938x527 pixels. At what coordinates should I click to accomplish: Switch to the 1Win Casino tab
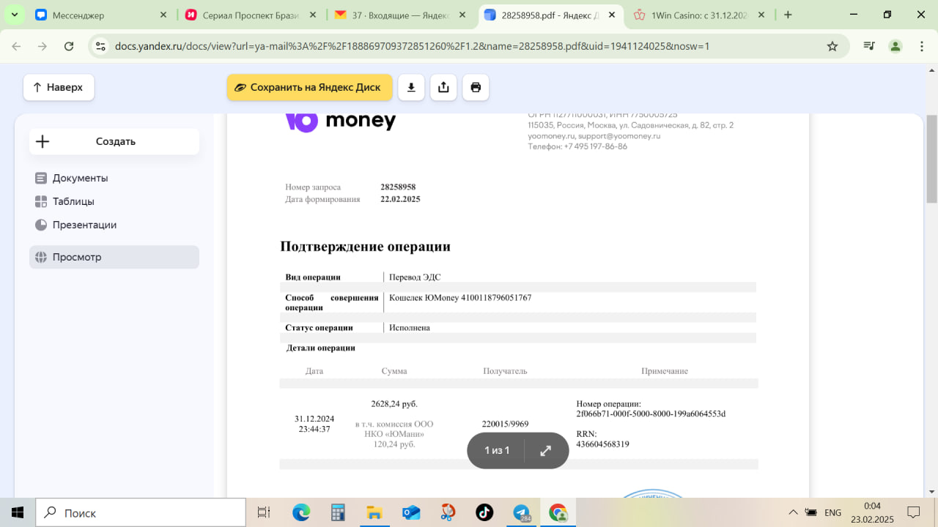[x=698, y=15]
